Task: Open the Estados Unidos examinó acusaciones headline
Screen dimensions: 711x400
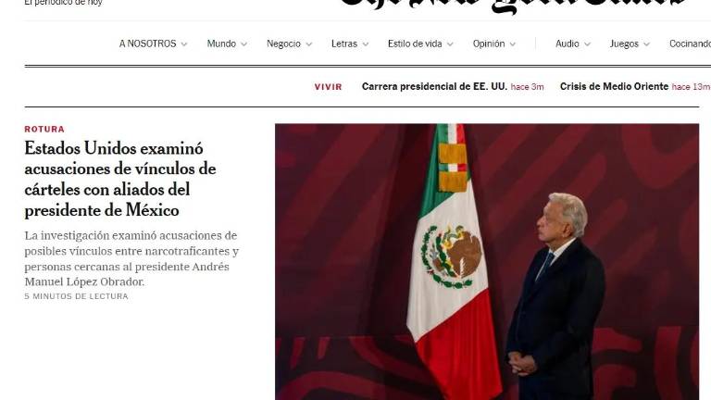Action: (120, 179)
